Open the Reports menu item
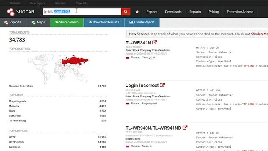Image resolution: width=268 pixels, height=151 pixels. (195, 12)
